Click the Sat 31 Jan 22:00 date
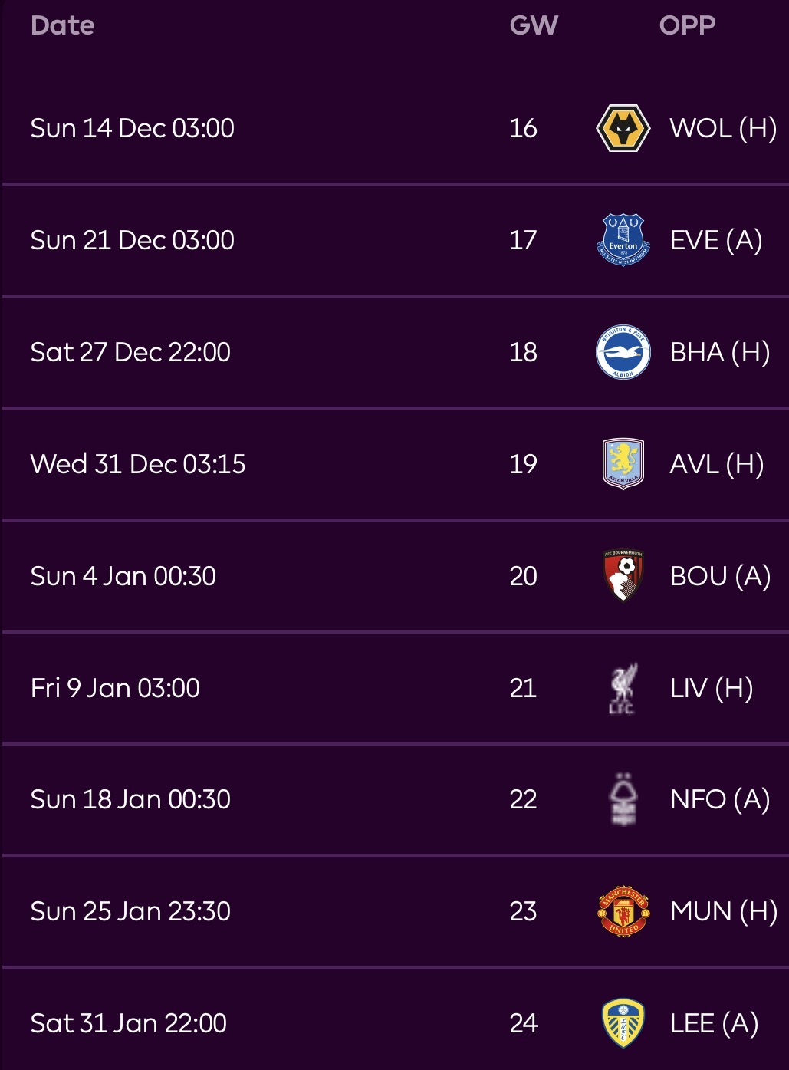 (x=129, y=1023)
